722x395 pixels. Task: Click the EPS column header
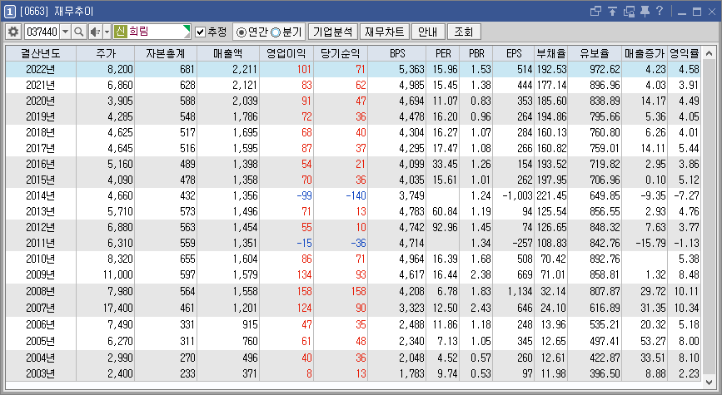pos(514,53)
